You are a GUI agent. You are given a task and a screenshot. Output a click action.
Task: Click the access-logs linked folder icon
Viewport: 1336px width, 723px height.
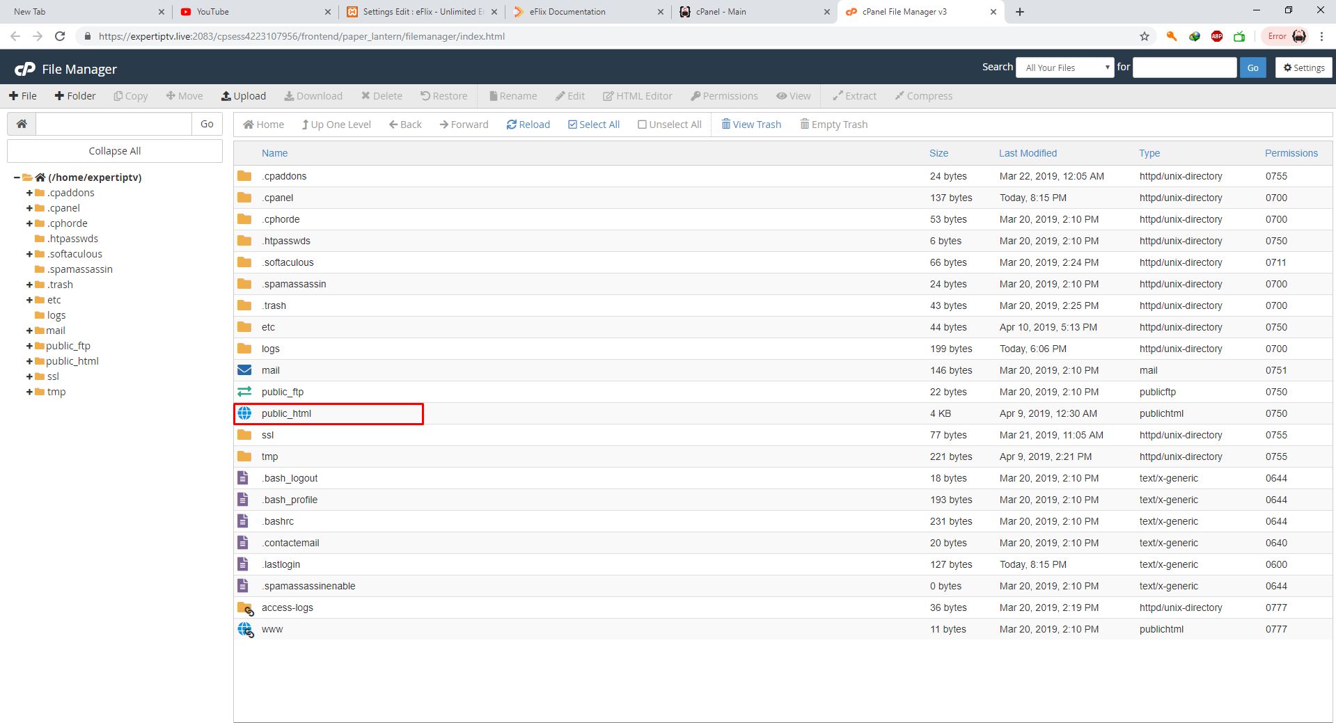[x=245, y=607]
